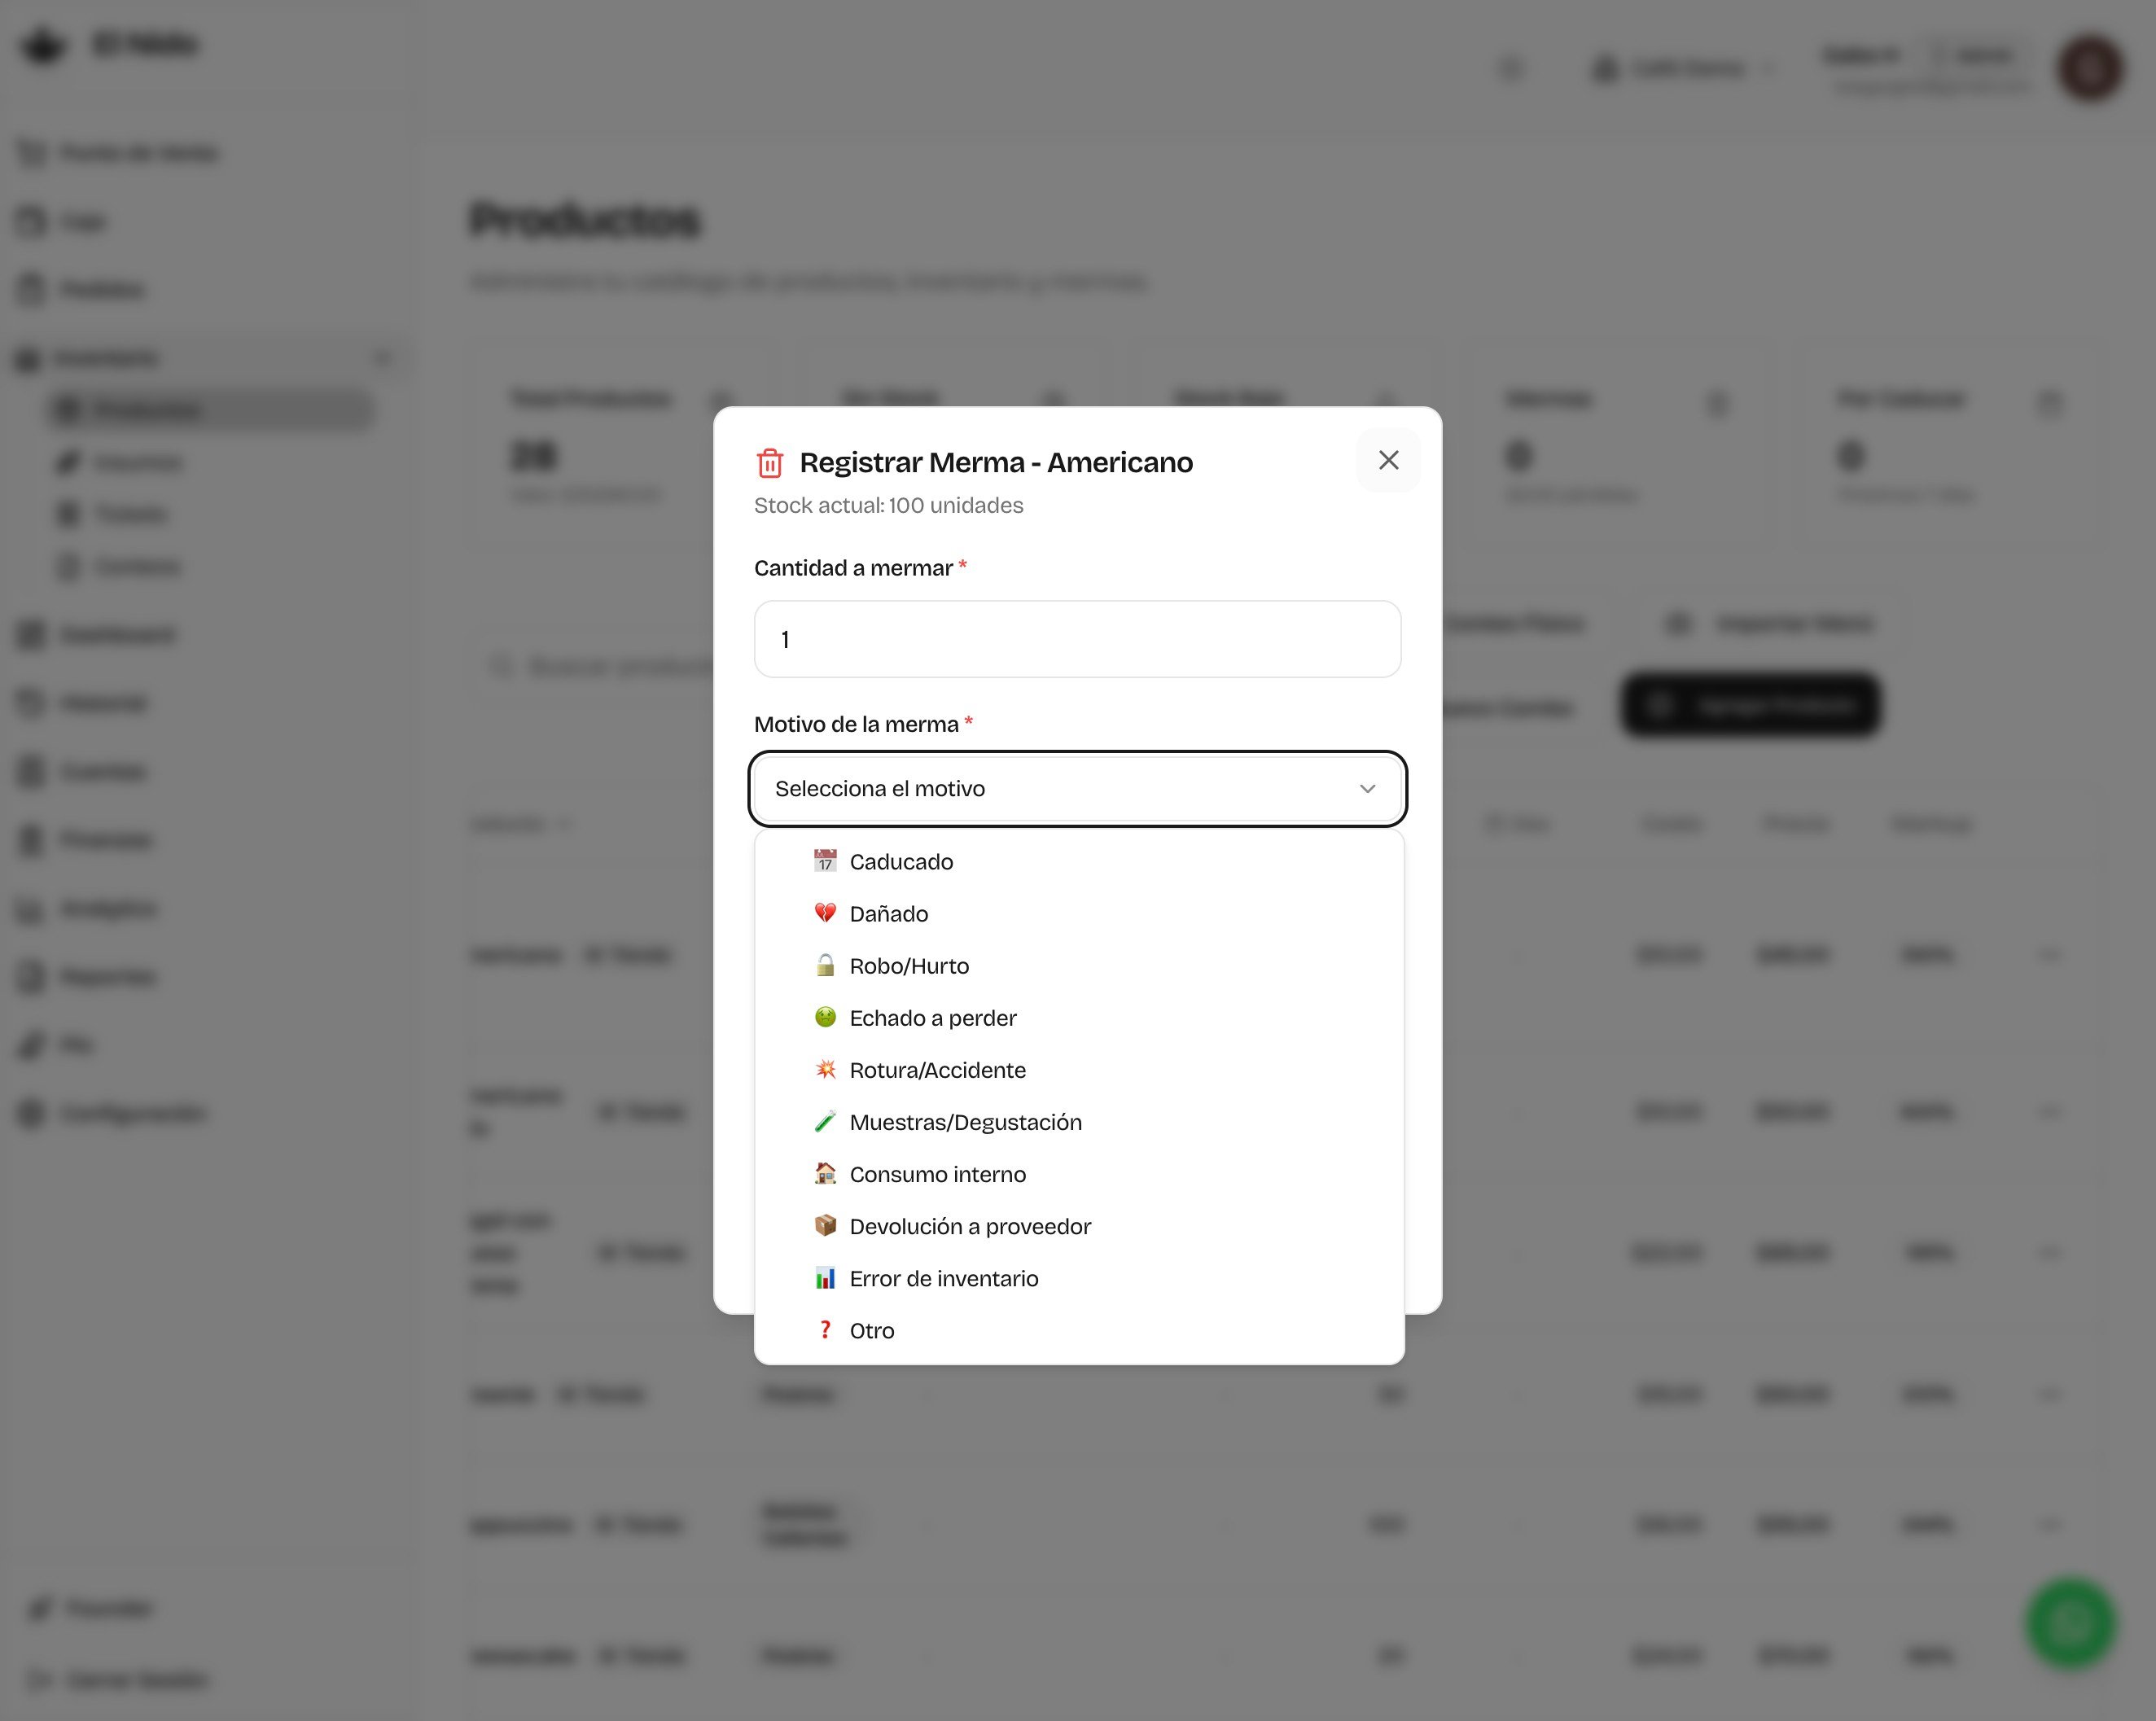This screenshot has height=1721, width=2156.
Task: Click the Stock actual: 100 unidades text
Action: click(888, 505)
